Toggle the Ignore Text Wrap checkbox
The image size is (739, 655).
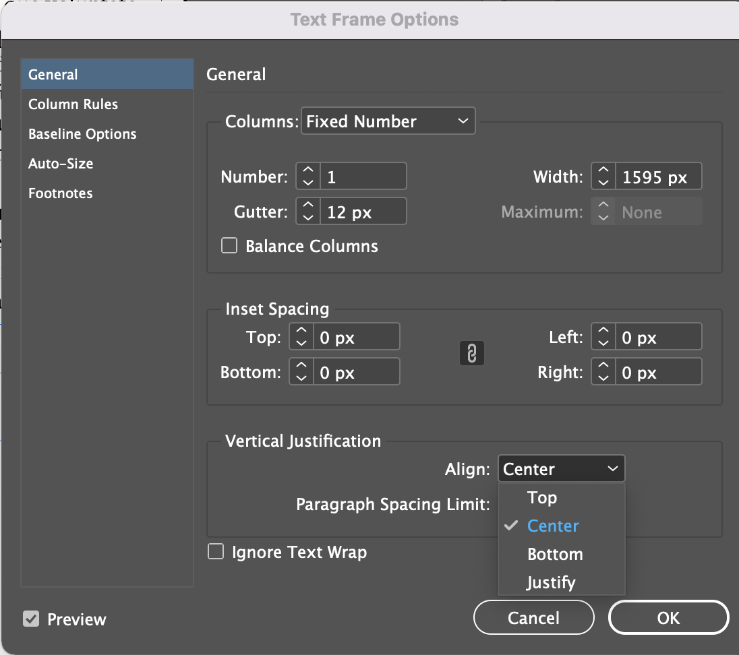click(x=216, y=553)
